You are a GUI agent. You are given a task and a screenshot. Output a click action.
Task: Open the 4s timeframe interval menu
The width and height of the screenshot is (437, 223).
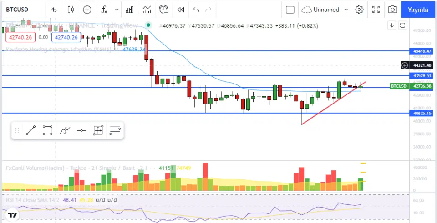click(54, 10)
